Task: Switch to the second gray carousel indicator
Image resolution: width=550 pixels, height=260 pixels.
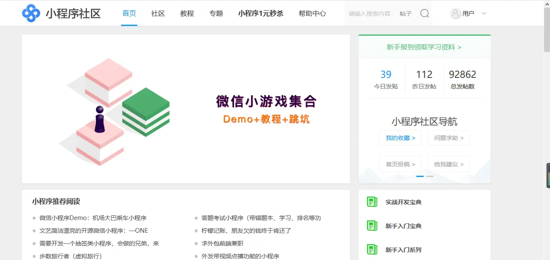Action: click(x=430, y=176)
